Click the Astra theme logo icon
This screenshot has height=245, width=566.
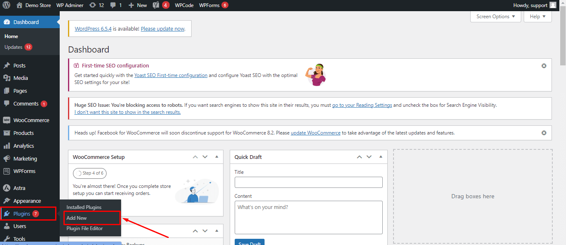coord(7,188)
